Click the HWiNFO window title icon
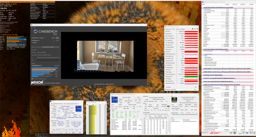 203,2
